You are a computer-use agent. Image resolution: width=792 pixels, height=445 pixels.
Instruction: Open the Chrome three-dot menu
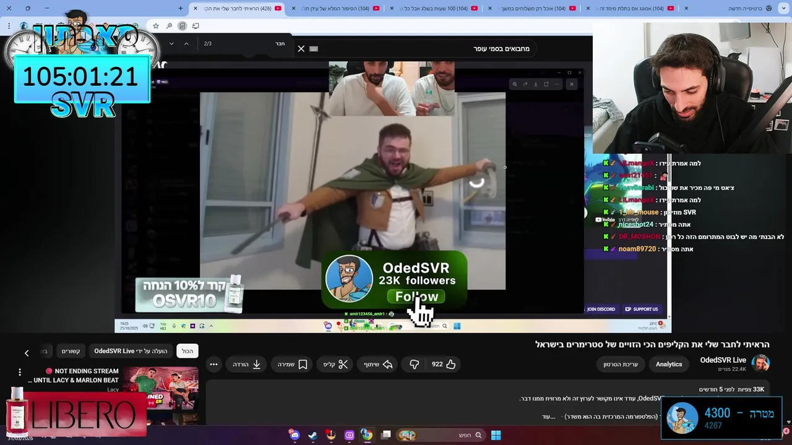(9, 26)
